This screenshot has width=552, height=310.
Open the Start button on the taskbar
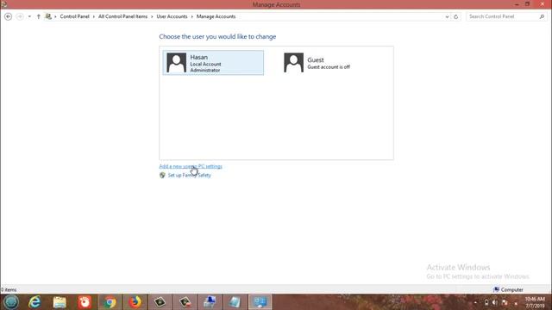click(x=11, y=302)
